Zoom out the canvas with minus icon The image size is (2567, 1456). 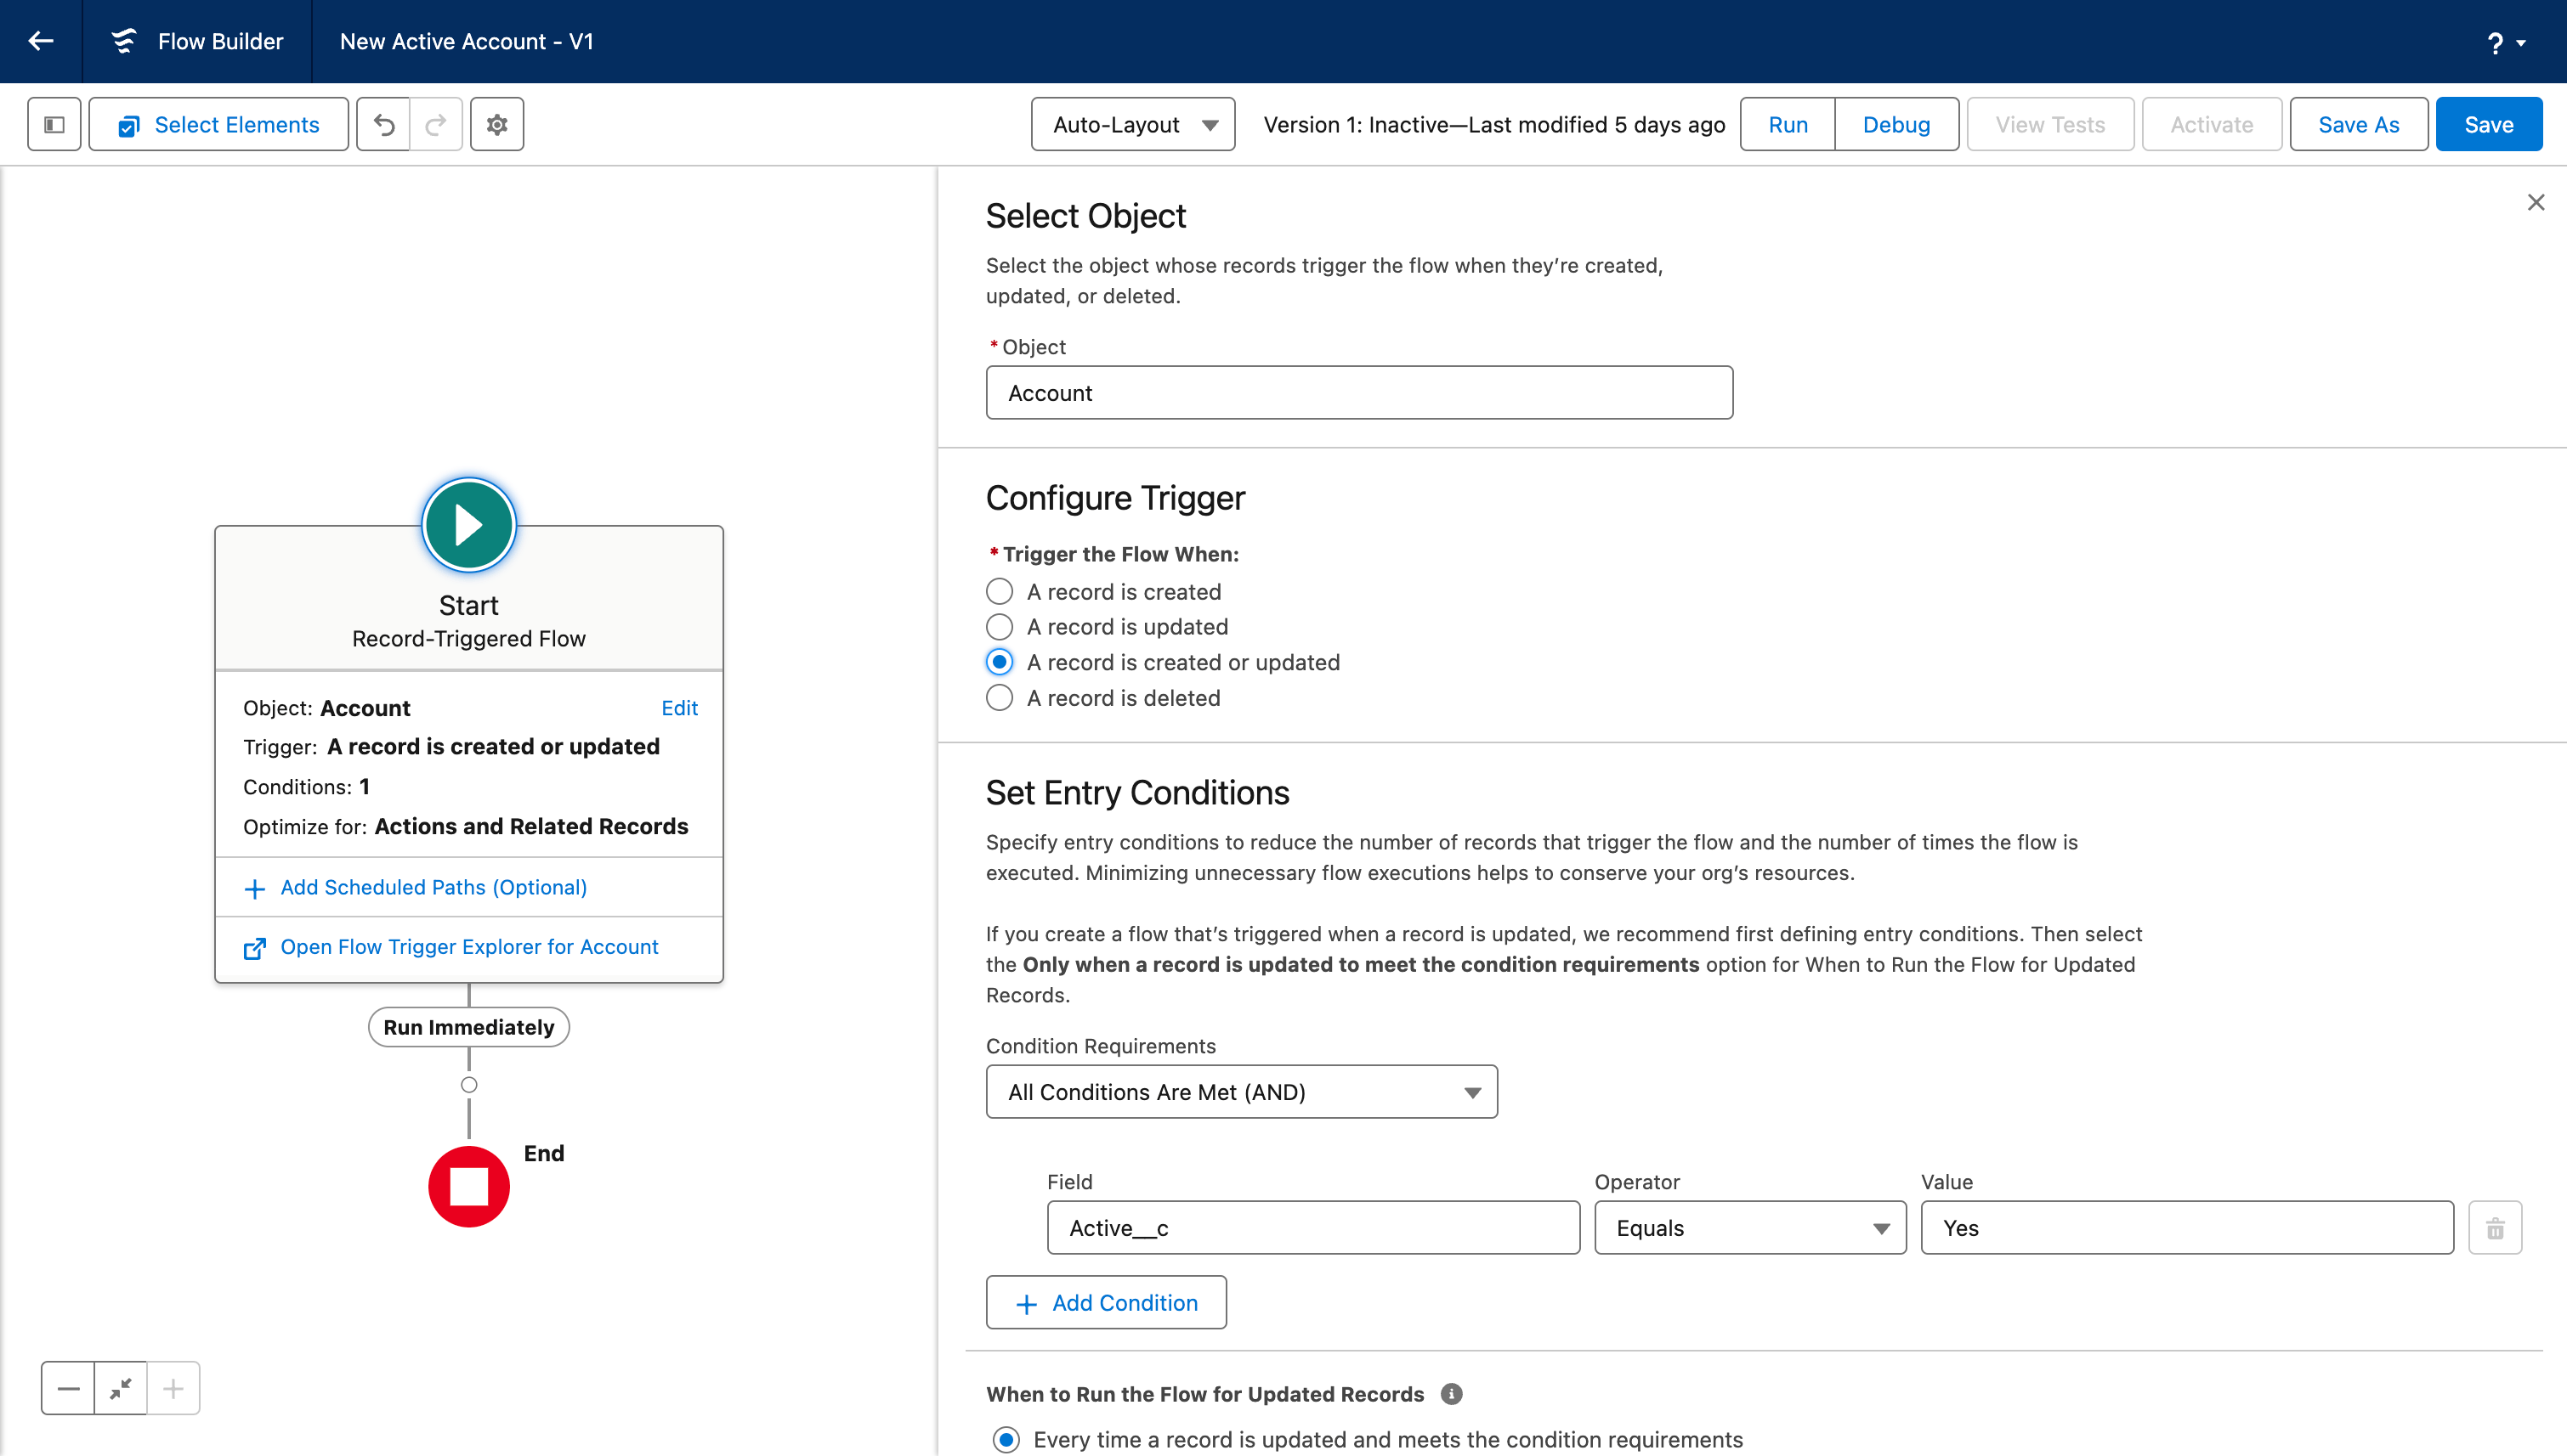tap(68, 1388)
